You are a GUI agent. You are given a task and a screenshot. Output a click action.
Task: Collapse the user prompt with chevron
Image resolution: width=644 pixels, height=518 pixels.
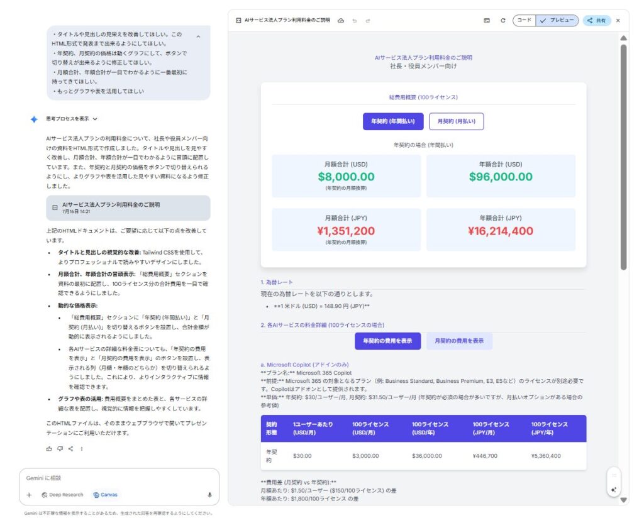pyautogui.click(x=198, y=36)
